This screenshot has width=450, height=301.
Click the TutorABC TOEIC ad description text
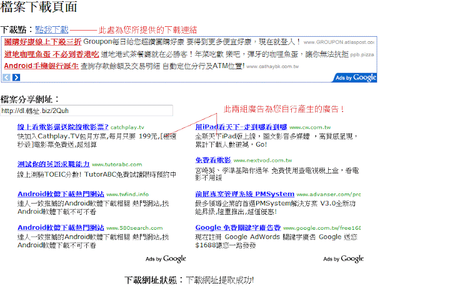(x=97, y=175)
